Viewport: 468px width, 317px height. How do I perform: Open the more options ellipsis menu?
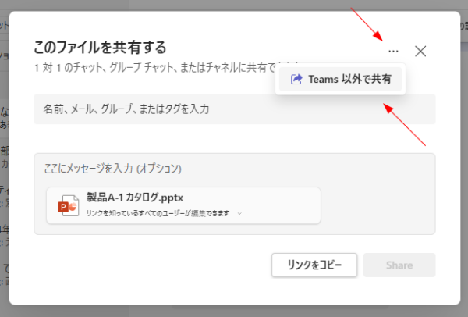[393, 51]
